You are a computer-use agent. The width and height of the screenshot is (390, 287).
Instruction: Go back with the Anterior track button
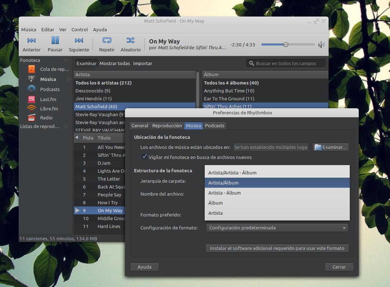tap(32, 44)
